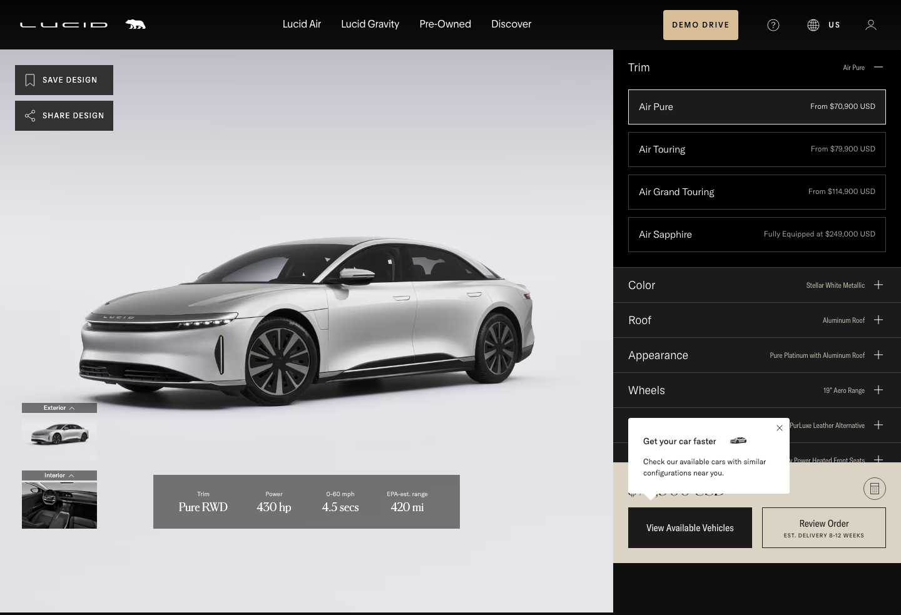This screenshot has height=615, width=901.
Task: Click the '430 hp' power spec
Action: click(273, 507)
